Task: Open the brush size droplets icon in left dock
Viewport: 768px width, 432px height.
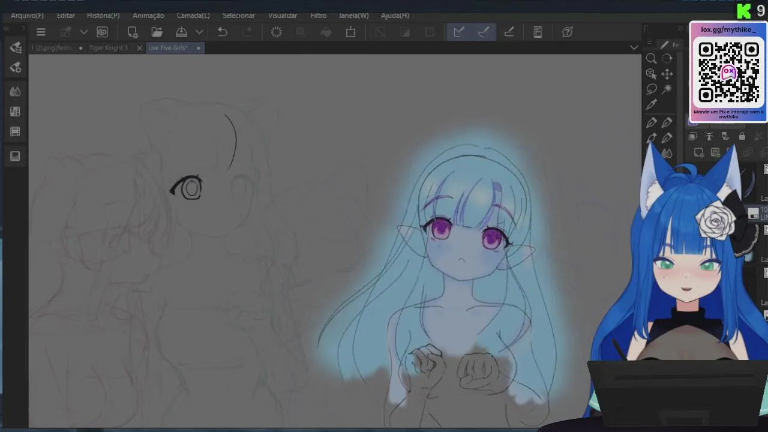Action: 16,91
